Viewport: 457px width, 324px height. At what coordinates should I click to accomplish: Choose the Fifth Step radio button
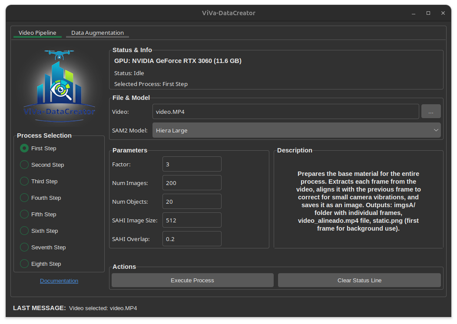[x=24, y=214]
